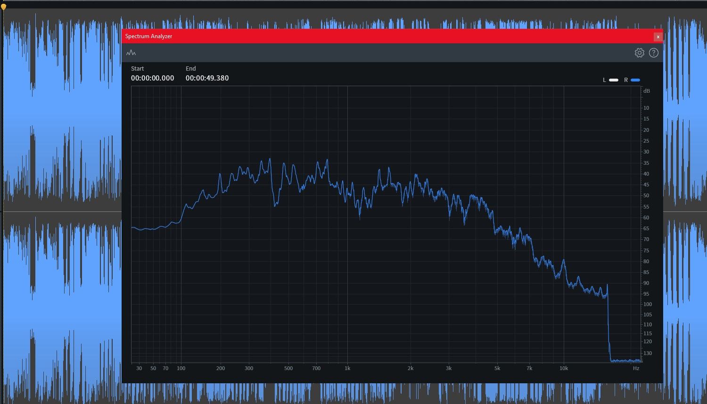Close the Spectrum Analyzer window
The width and height of the screenshot is (707, 404).
click(658, 37)
